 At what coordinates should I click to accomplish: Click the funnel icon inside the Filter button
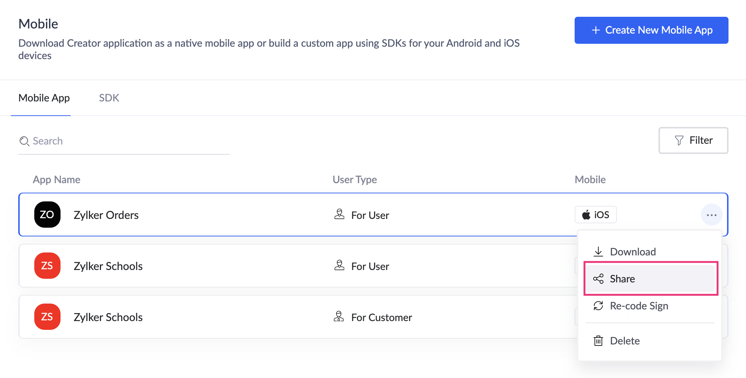tap(679, 140)
